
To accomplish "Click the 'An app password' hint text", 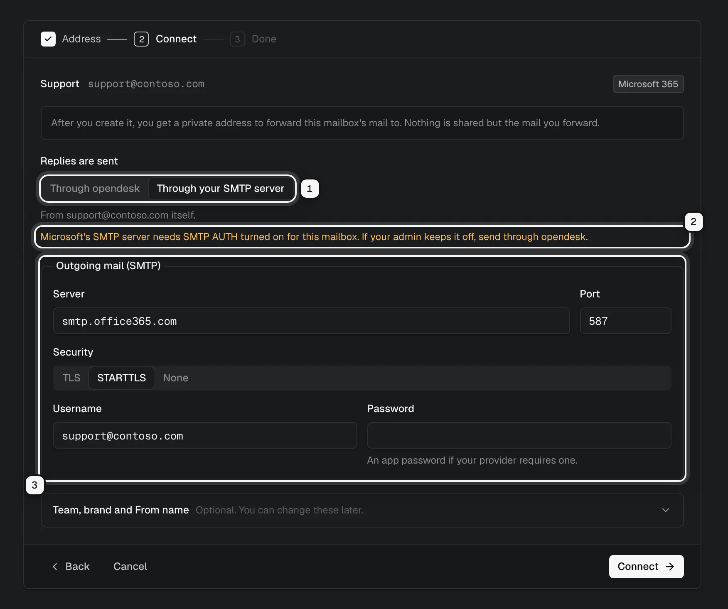I will point(472,460).
